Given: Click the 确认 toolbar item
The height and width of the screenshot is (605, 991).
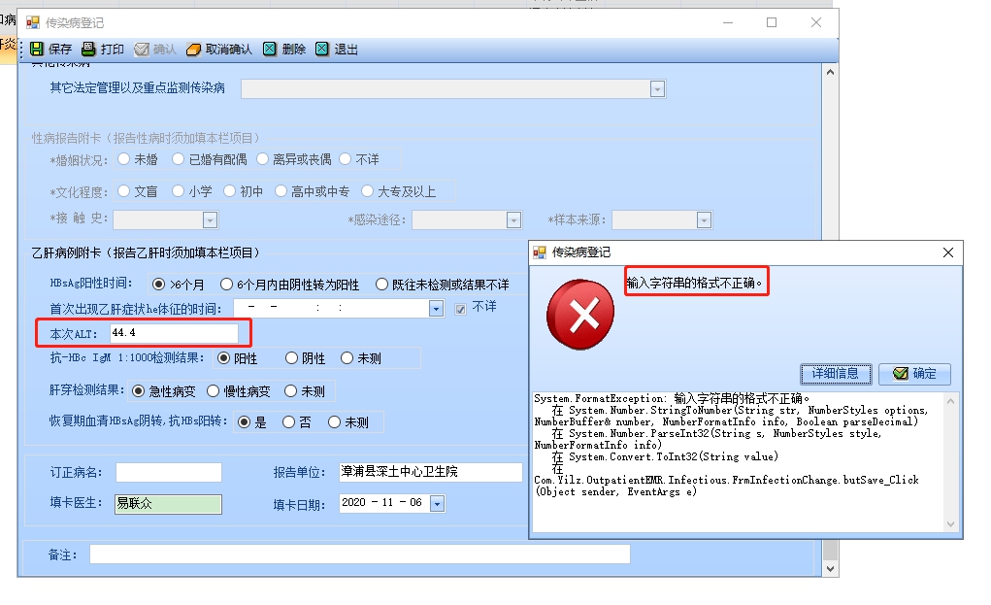Looking at the screenshot, I should coord(155,50).
